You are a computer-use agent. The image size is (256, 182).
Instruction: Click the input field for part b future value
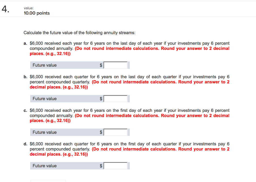click(x=116, y=98)
